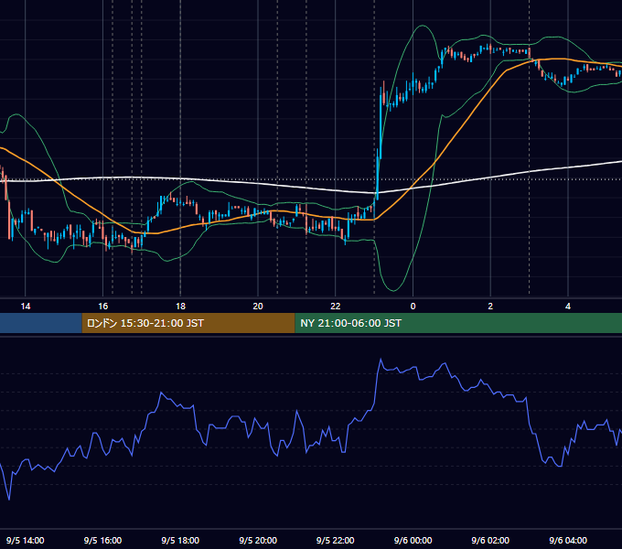Click the 0 hour label on price chart axis

413,307
